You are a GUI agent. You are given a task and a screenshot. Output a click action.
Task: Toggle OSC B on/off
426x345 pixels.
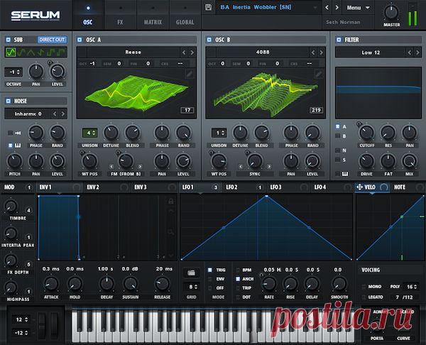point(209,40)
